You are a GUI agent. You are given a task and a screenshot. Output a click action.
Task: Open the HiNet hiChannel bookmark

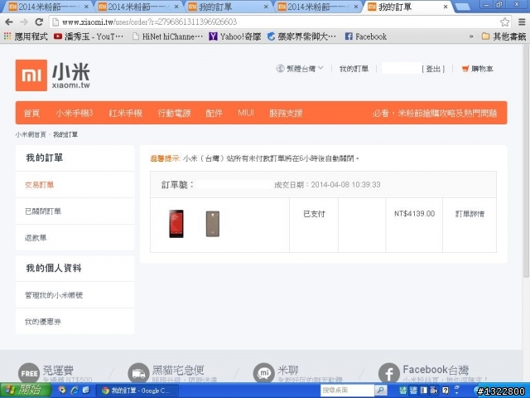point(167,36)
